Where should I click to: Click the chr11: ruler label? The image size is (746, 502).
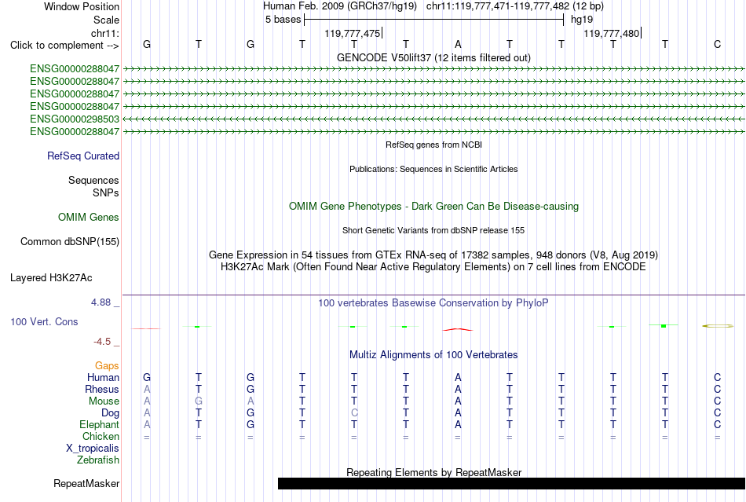tap(105, 33)
